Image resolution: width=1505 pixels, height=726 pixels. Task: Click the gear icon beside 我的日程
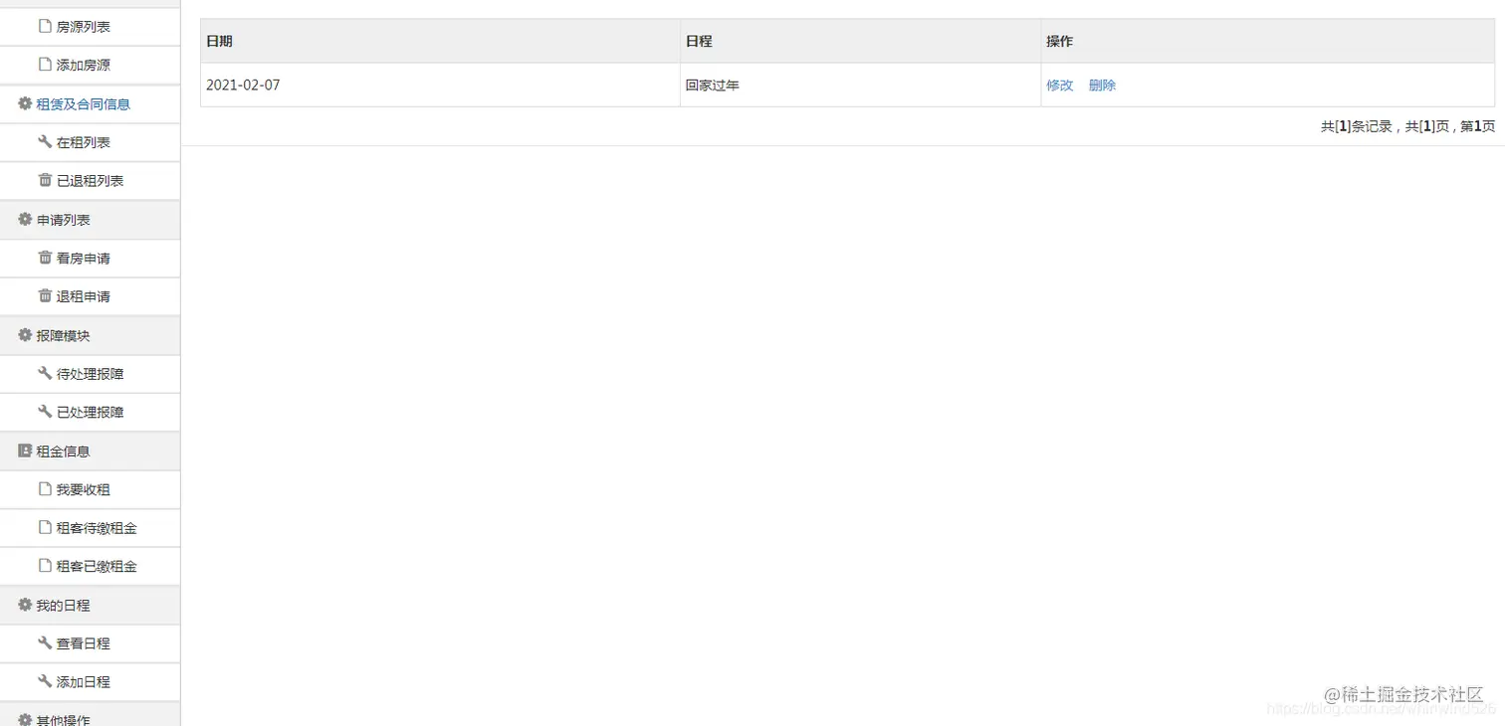coord(25,605)
